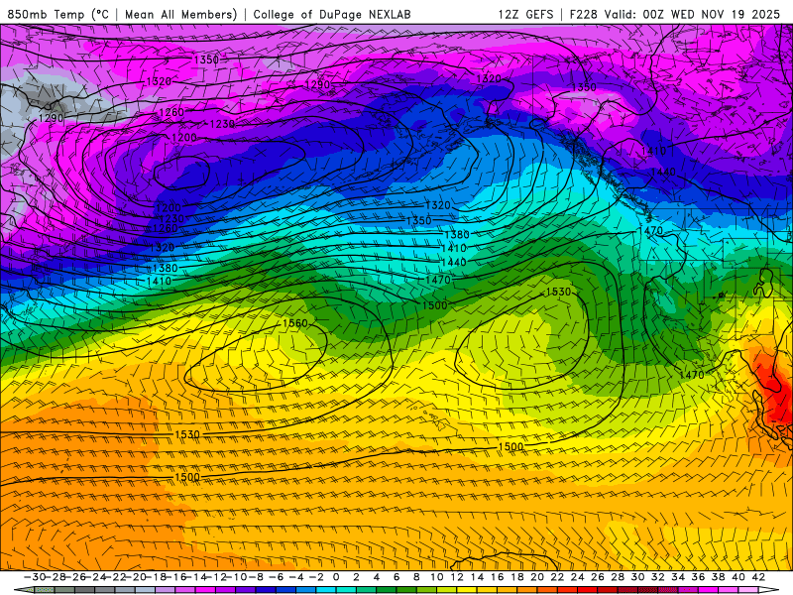
Task: Click the 14 value on the color scale
Action: pyautogui.click(x=477, y=577)
